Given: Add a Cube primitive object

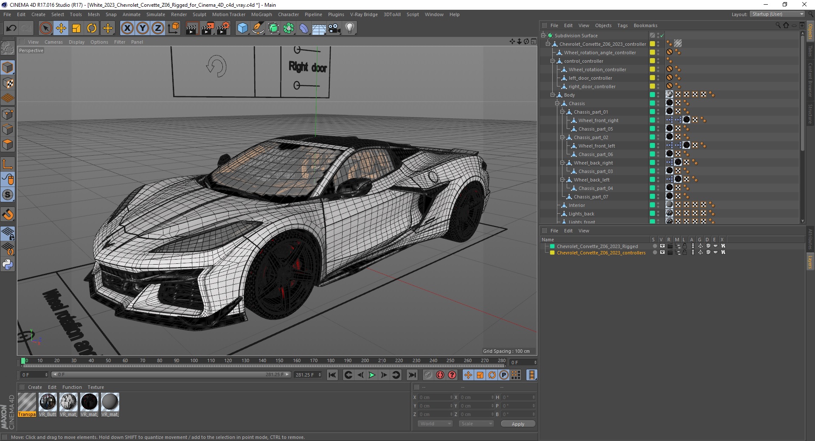Looking at the screenshot, I should 242,28.
